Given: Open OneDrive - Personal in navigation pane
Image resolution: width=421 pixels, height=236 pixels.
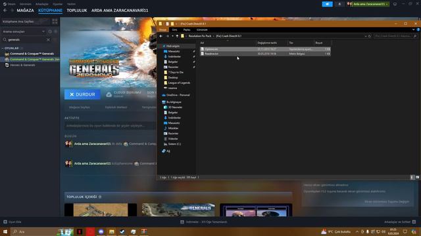Looking at the screenshot, I should click(178, 95).
